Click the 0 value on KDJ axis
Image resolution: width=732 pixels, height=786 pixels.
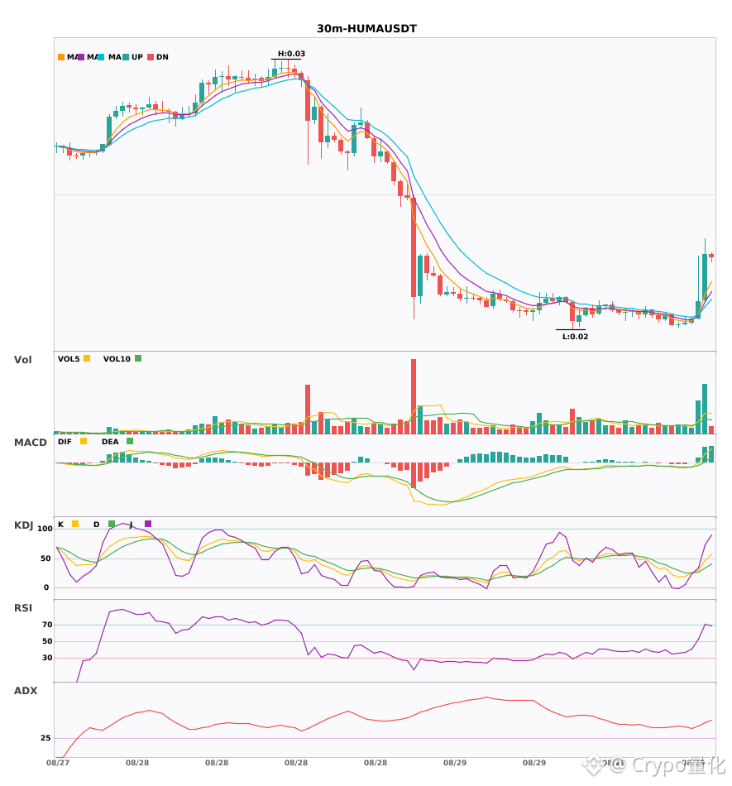pyautogui.click(x=46, y=587)
